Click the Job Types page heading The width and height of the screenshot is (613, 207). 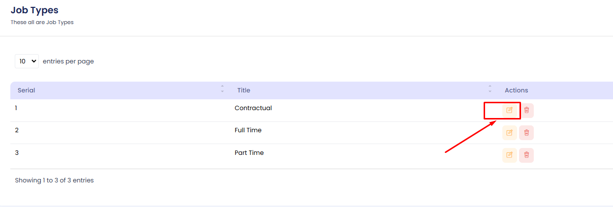[x=34, y=10]
